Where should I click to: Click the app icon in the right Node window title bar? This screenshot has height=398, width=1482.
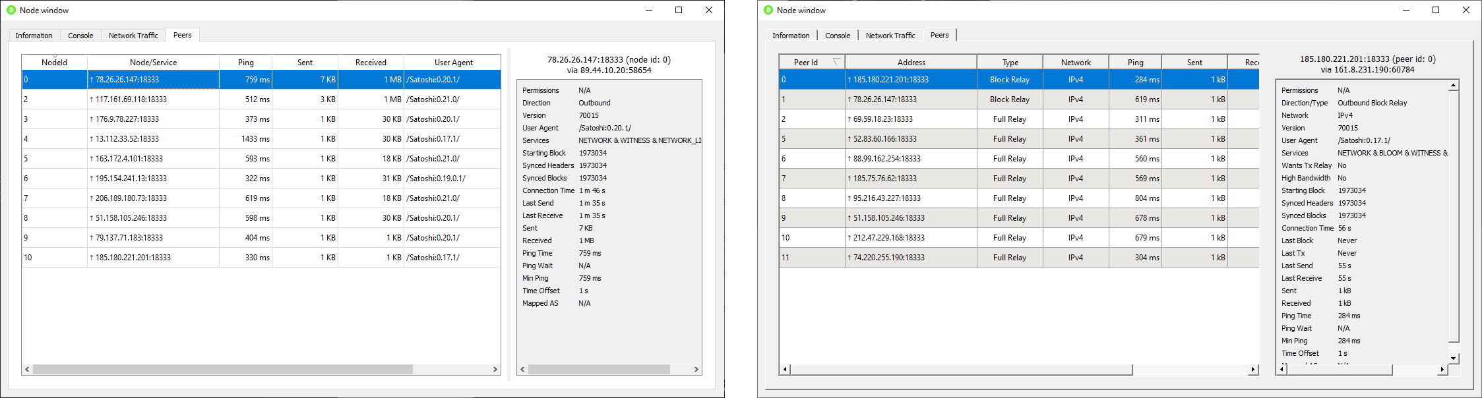click(768, 10)
